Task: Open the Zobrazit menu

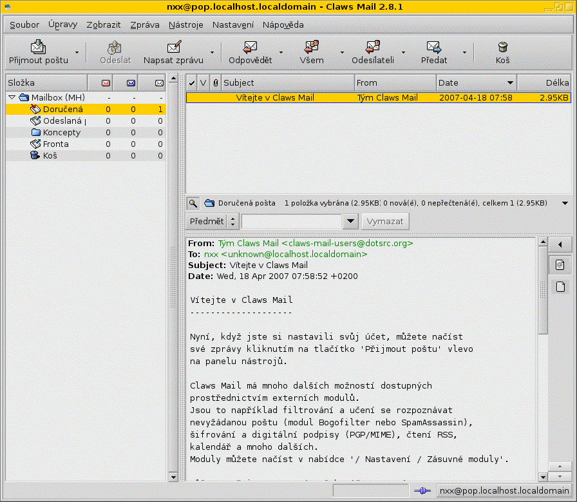Action: [x=104, y=24]
